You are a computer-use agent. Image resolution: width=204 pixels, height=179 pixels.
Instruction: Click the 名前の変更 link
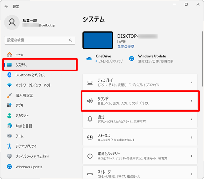point(126,47)
